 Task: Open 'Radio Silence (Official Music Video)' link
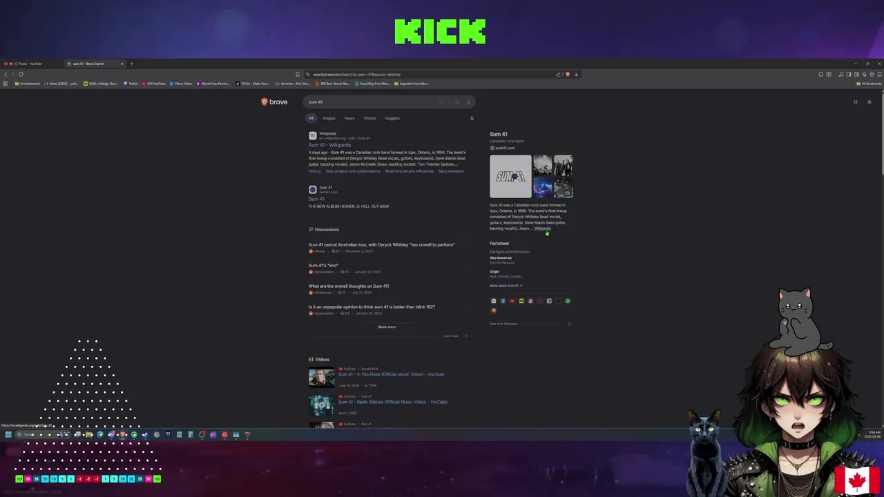pos(392,402)
